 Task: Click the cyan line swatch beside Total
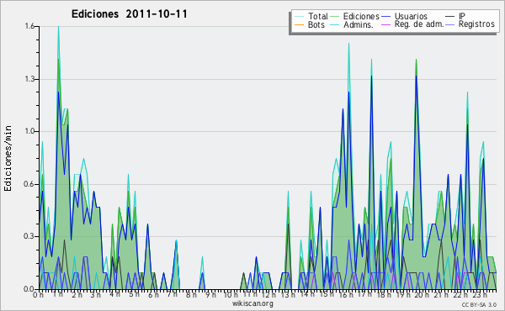(299, 17)
